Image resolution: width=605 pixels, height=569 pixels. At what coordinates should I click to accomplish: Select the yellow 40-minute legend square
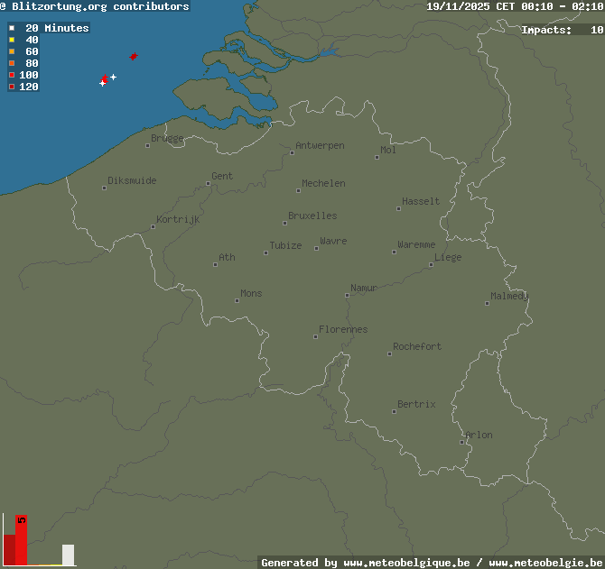pos(12,41)
